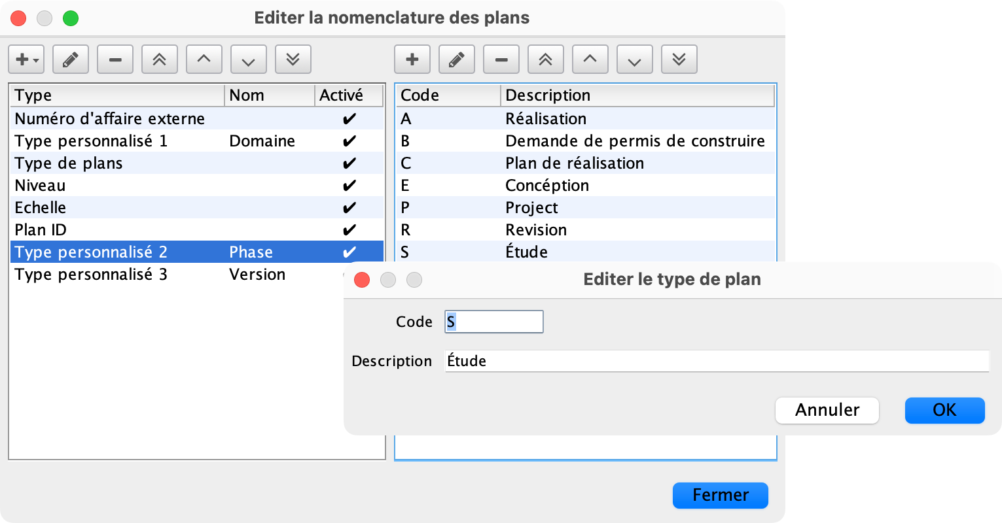The height and width of the screenshot is (523, 1002).
Task: Click the right panel edit pencil icon
Action: pos(457,59)
